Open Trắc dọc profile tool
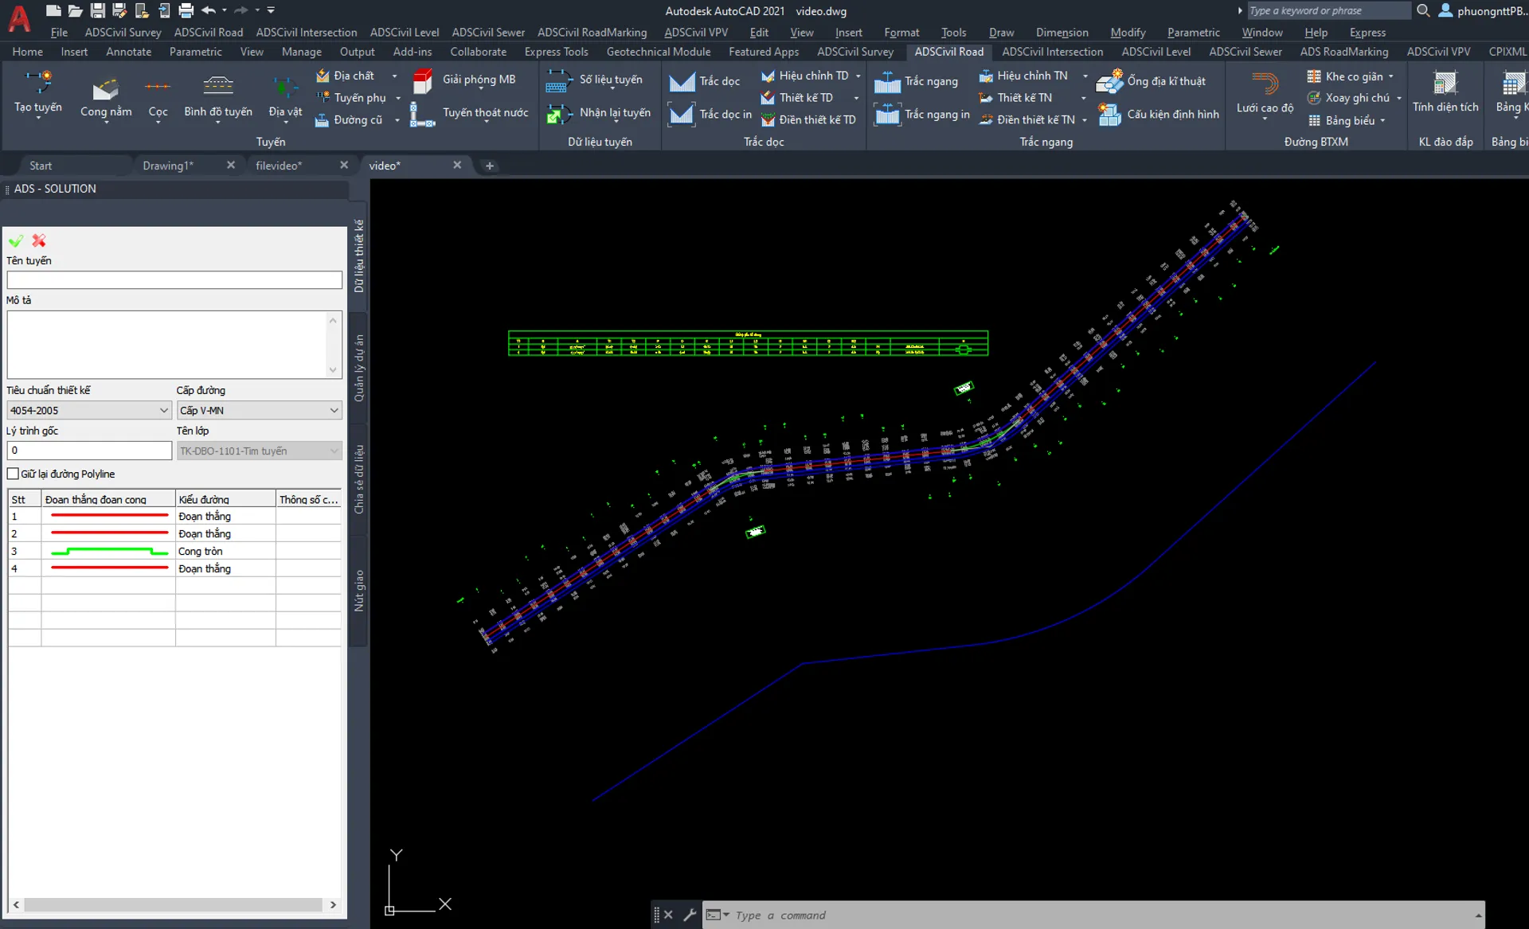 click(x=704, y=81)
